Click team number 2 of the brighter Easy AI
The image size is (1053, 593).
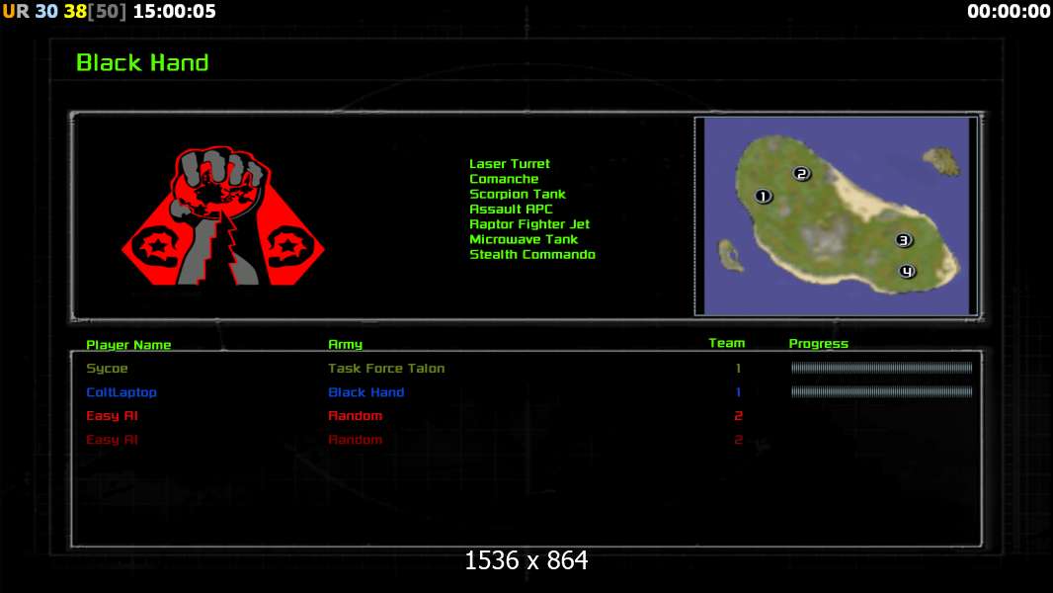click(x=738, y=416)
